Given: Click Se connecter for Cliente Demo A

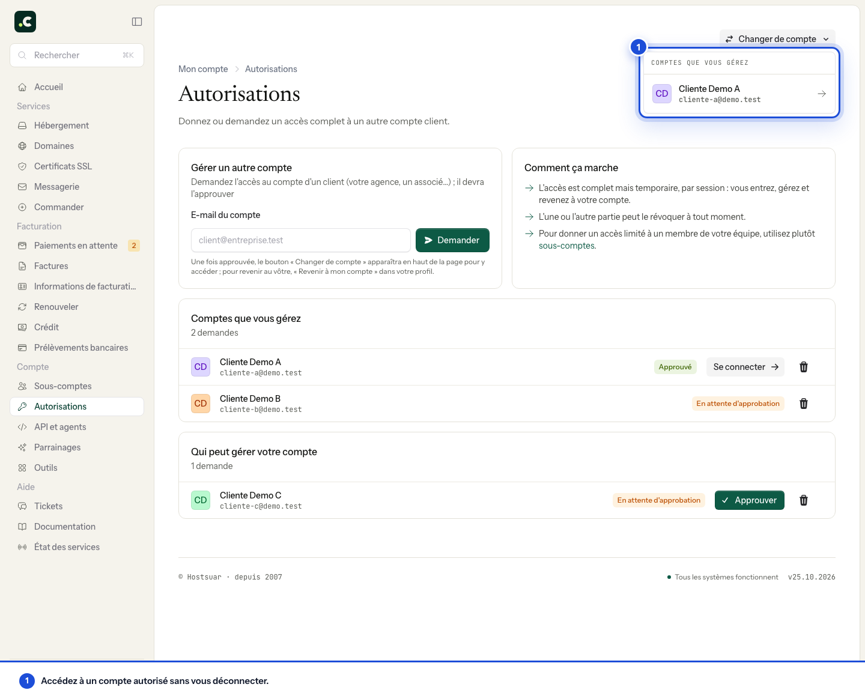Looking at the screenshot, I should pos(745,367).
